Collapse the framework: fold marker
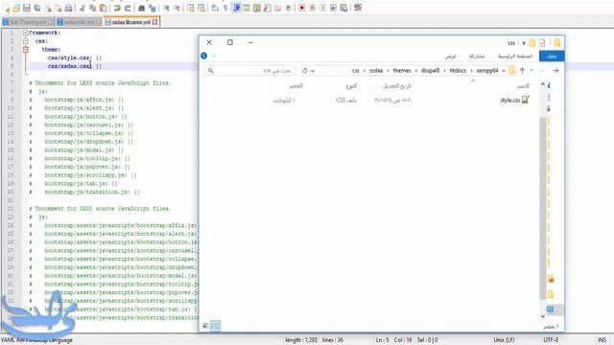614x345 pixels. pyautogui.click(x=26, y=33)
